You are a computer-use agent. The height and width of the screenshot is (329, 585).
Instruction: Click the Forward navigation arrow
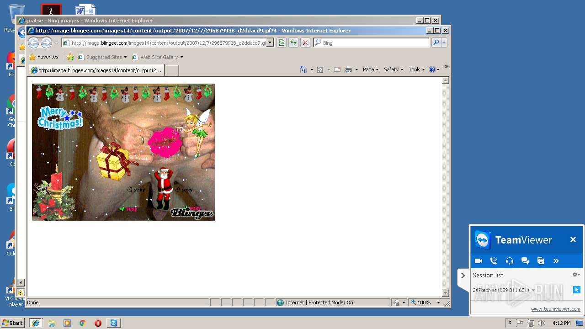point(46,43)
